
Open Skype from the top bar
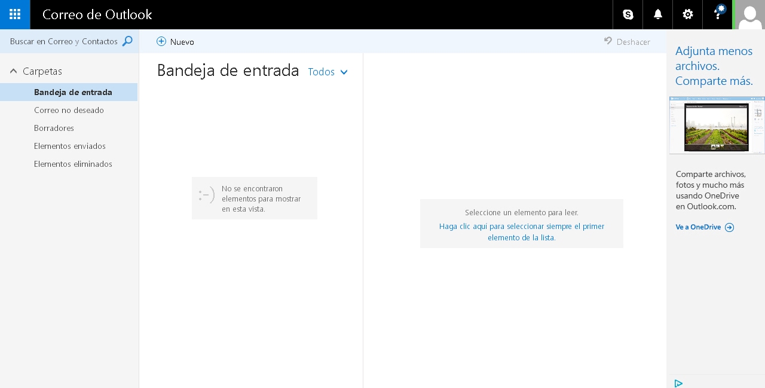tap(628, 14)
